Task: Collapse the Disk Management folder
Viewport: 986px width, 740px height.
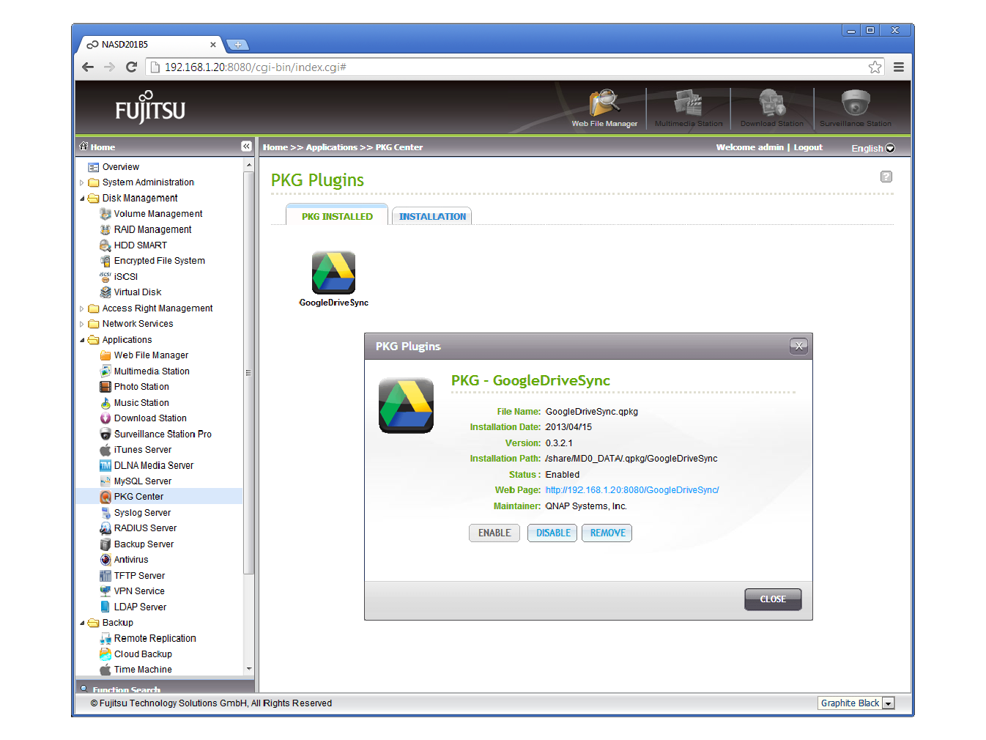Action: point(82,199)
